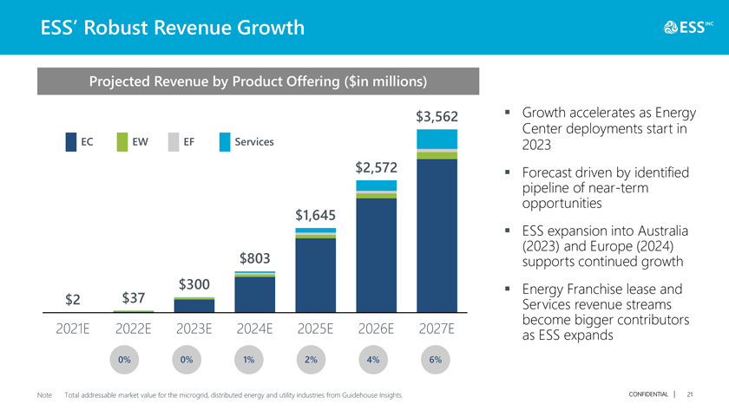Click the 4% circle under 2026E
Image resolution: width=729 pixels, height=410 pixels.
[x=373, y=360]
